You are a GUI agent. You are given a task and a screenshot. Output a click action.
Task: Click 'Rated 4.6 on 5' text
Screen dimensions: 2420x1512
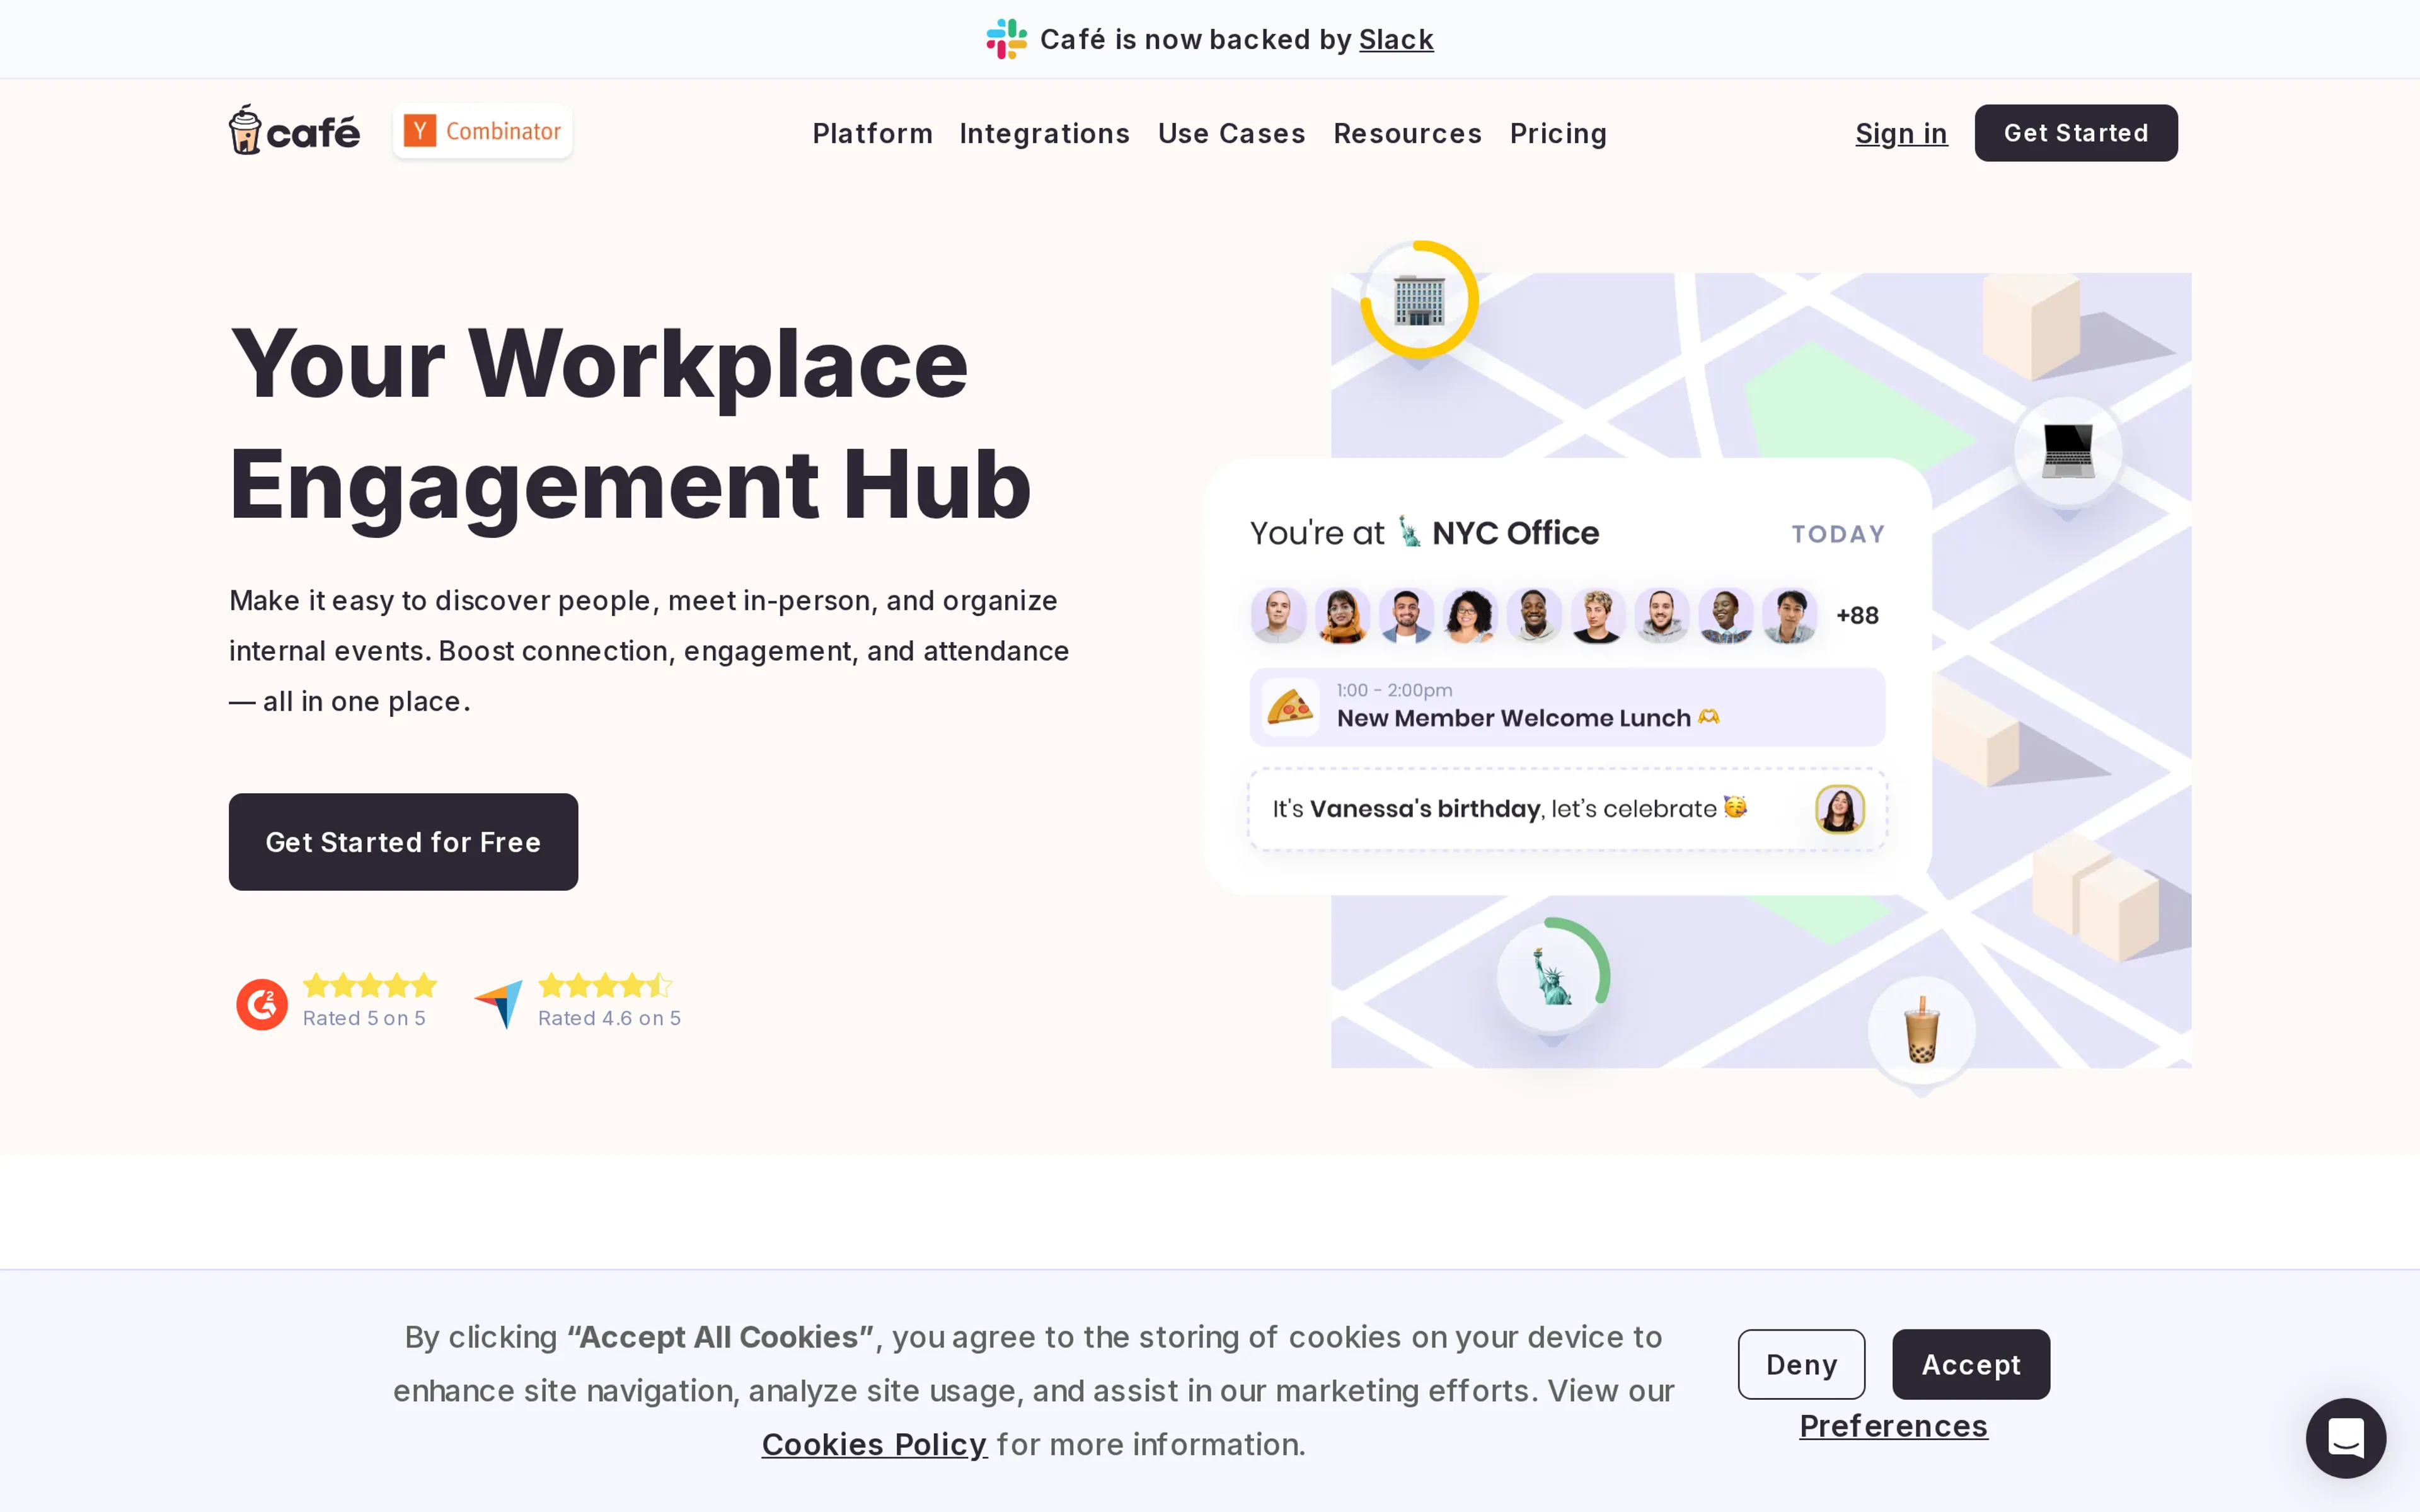tap(609, 1018)
